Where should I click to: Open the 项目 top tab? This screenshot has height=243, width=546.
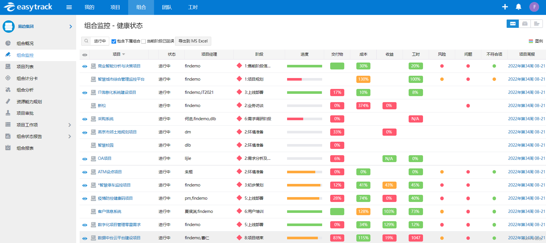[x=115, y=7]
